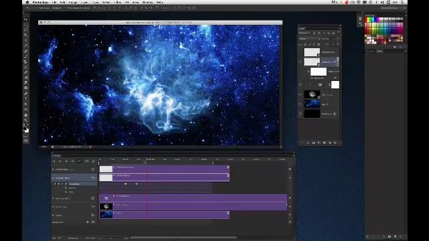Select the Zoom tool

pyautogui.click(x=26, y=120)
